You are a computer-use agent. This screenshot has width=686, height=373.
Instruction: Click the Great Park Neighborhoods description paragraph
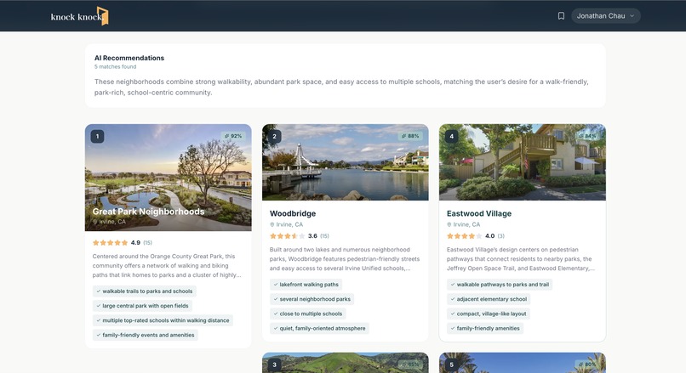167,266
